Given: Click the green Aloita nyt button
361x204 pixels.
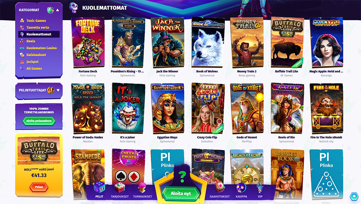Looking at the screenshot, I should coord(181,194).
